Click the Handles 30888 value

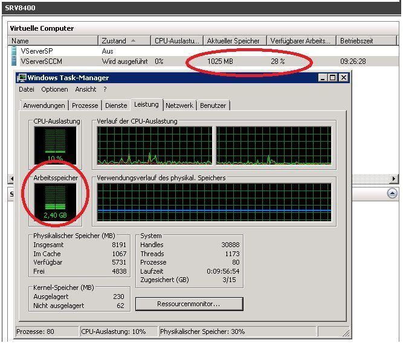[x=230, y=245]
